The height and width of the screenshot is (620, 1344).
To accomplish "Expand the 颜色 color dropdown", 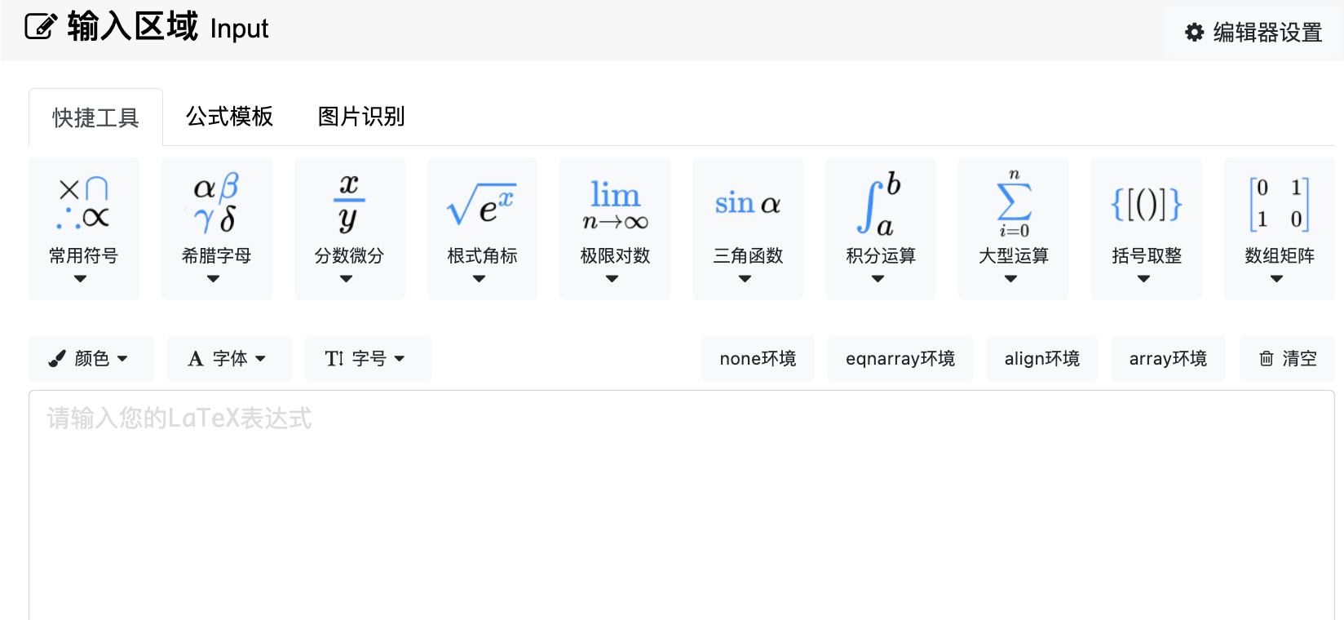I will pos(91,358).
